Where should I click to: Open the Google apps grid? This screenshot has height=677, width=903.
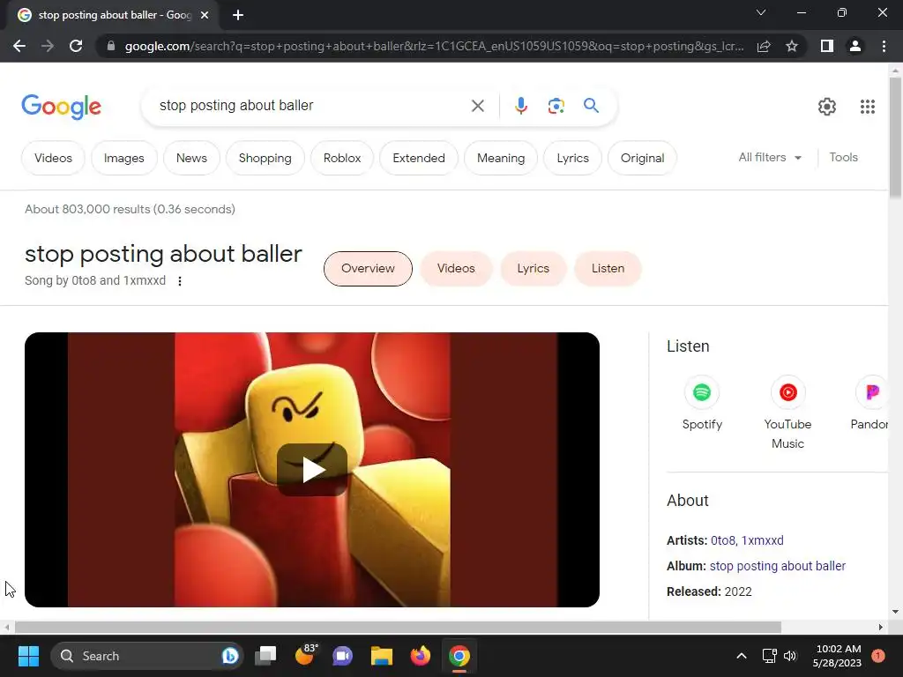868,107
